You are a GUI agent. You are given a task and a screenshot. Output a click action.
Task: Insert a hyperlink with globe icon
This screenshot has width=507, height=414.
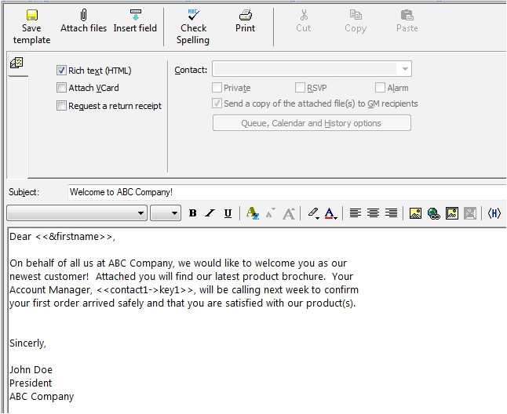[433, 213]
